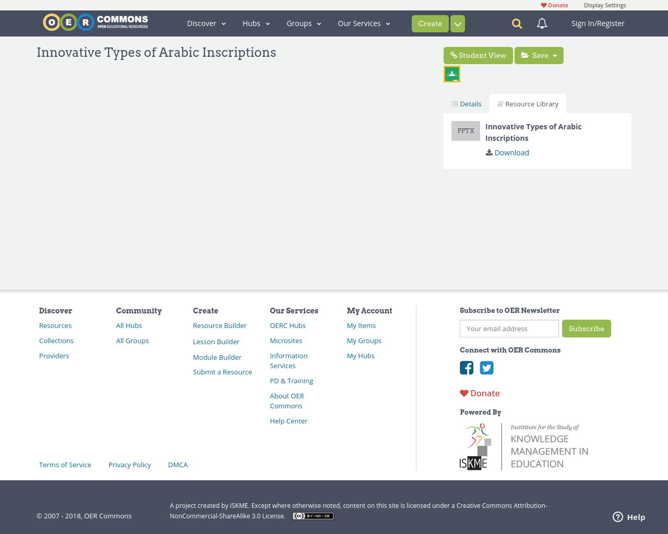
Task: Open OER Commons Facebook page
Action: pos(467,368)
